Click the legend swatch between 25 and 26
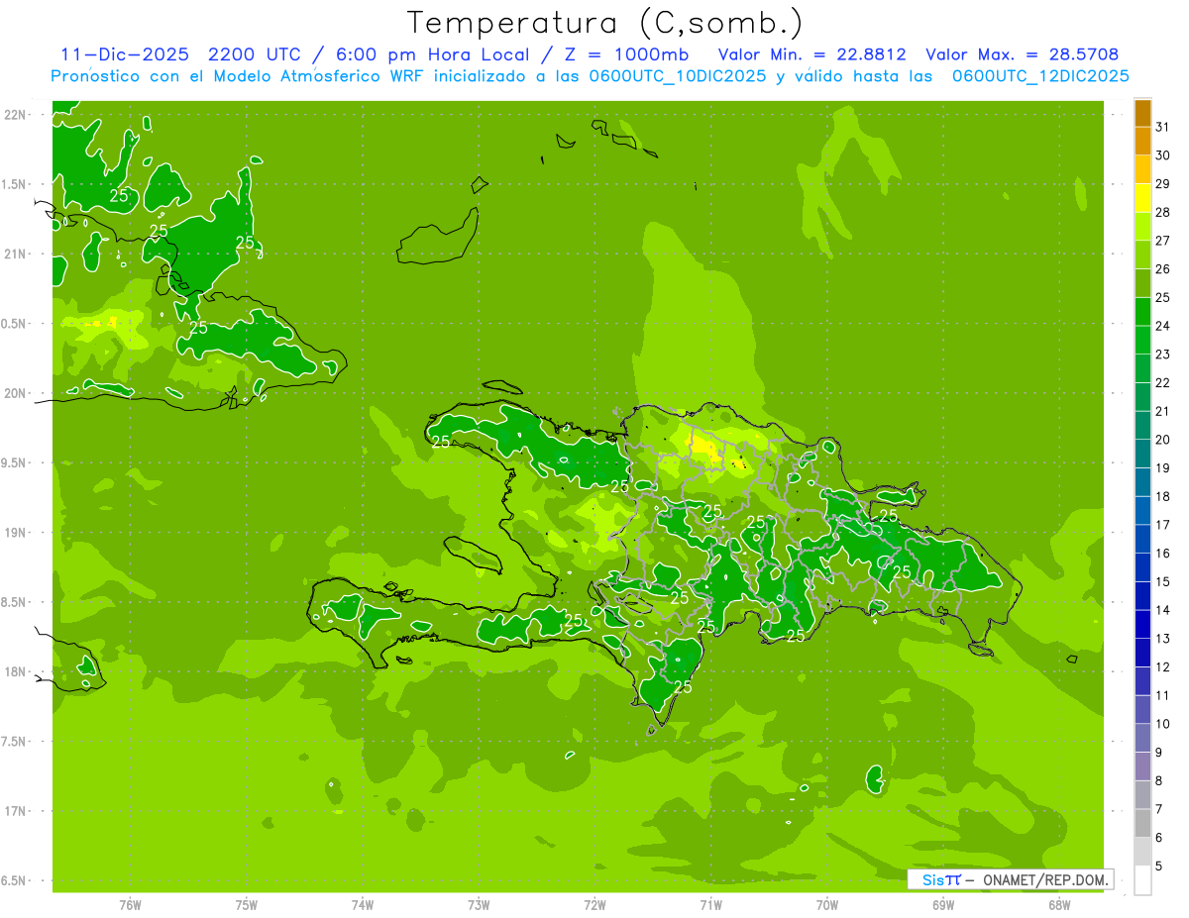Image resolution: width=1189 pixels, height=918 pixels. coord(1142,283)
